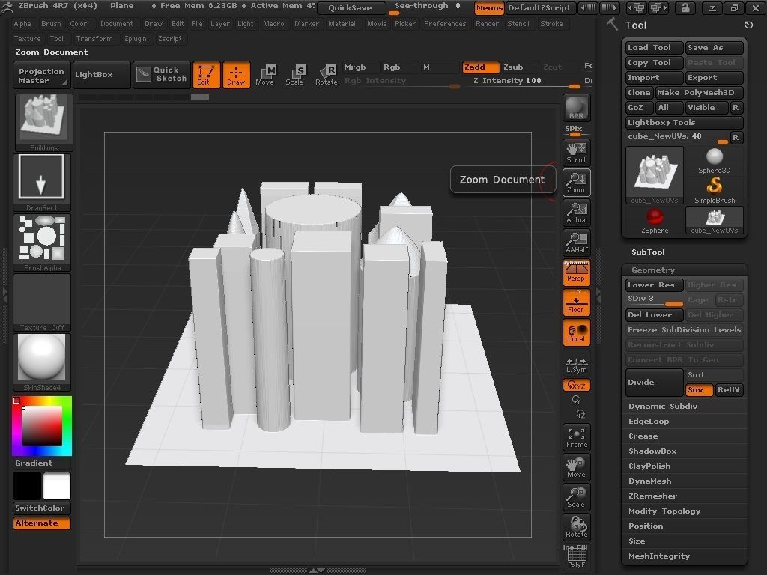Expand Modify Topology section
Screen dimensions: 767x575
tap(664, 511)
